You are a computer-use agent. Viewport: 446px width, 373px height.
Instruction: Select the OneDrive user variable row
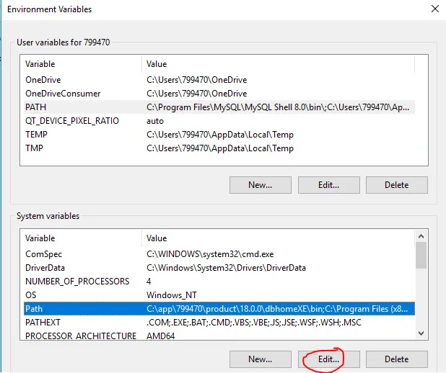(43, 80)
